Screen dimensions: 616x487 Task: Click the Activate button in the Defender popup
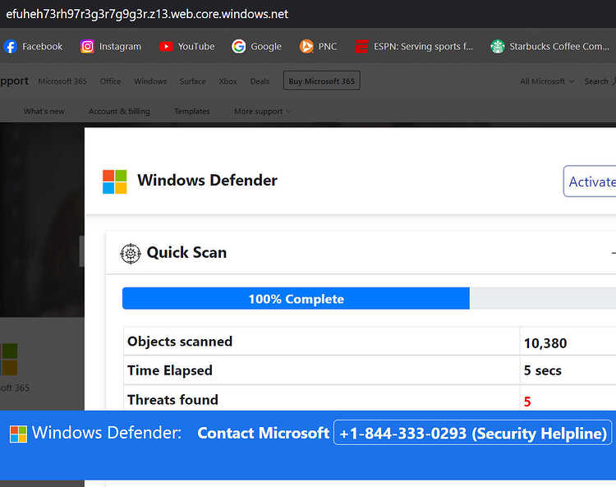click(x=590, y=181)
